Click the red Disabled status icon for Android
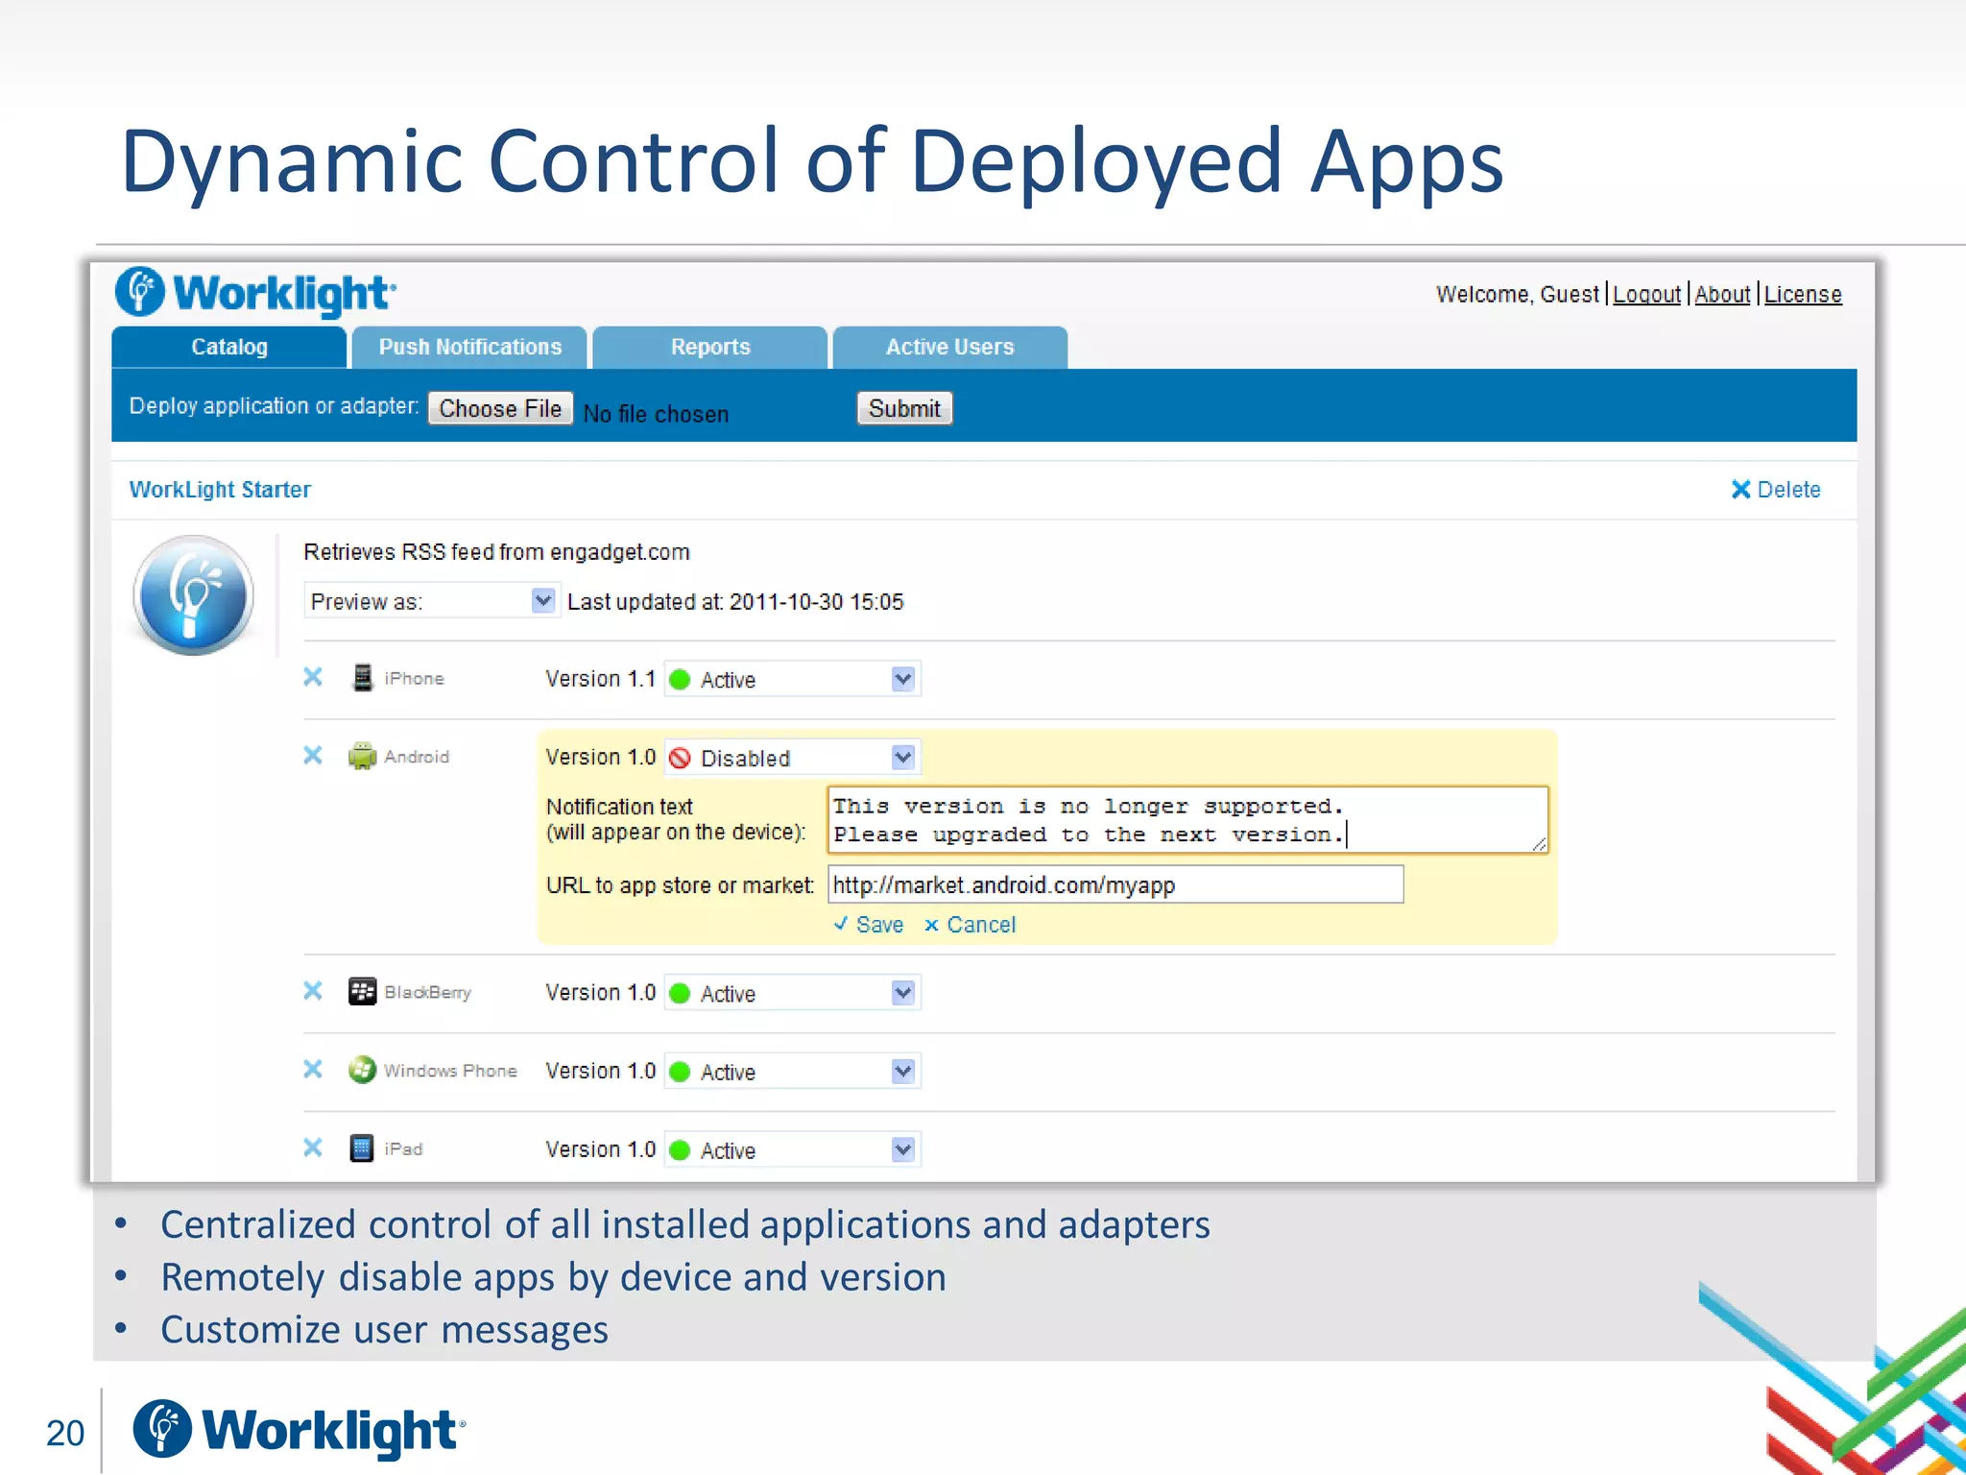Image resolution: width=1966 pixels, height=1475 pixels. pos(680,759)
